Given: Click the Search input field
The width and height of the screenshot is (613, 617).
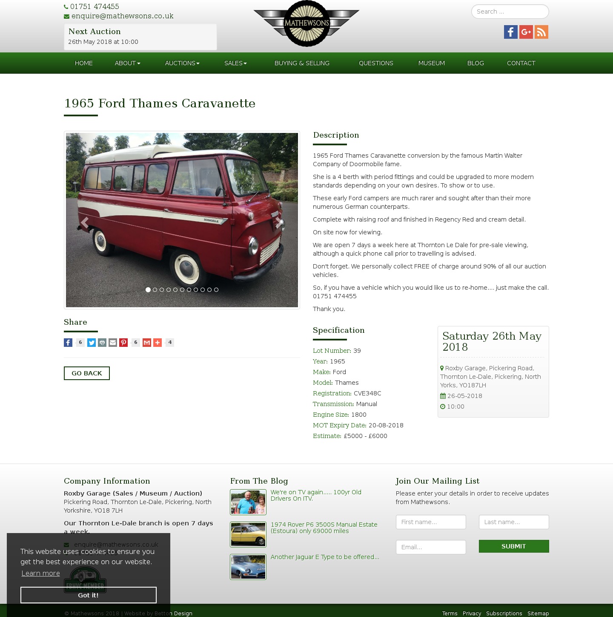Looking at the screenshot, I should click(510, 12).
